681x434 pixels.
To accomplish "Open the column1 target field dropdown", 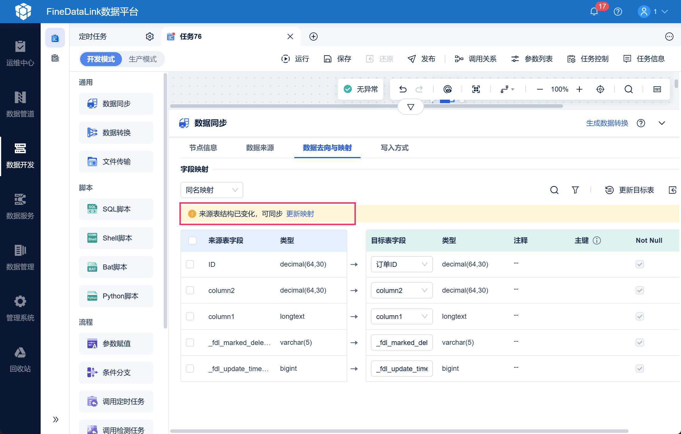I will pos(402,316).
